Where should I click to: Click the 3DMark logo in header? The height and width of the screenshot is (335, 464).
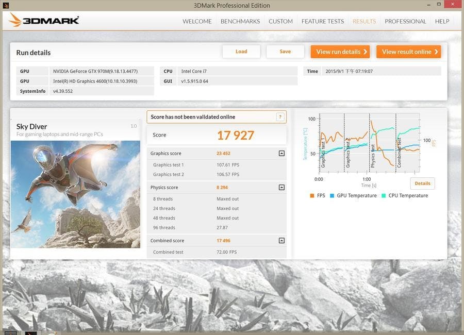pyautogui.click(x=44, y=21)
